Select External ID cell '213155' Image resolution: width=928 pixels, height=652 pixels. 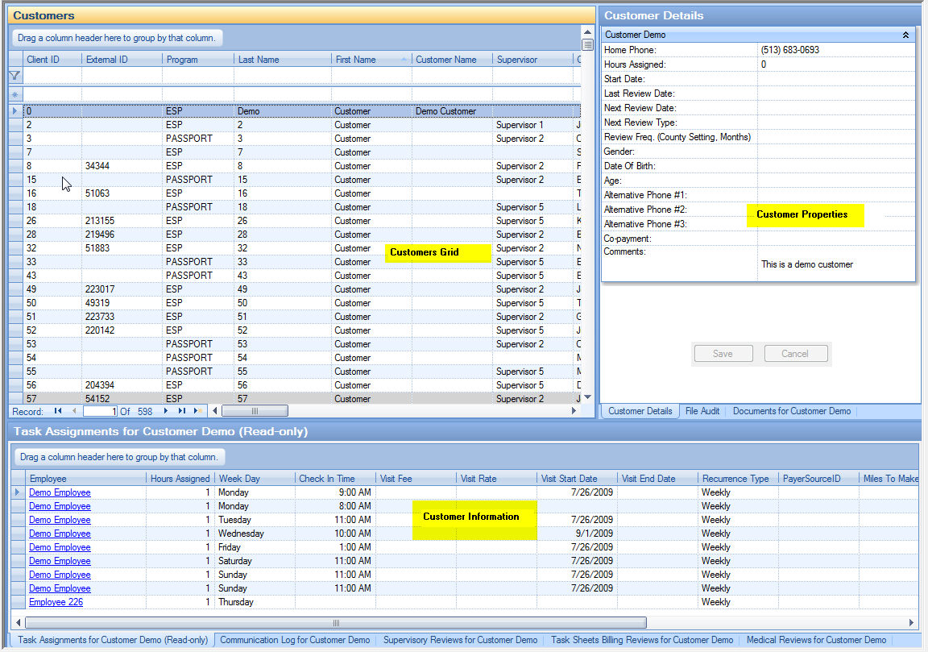[x=122, y=220]
